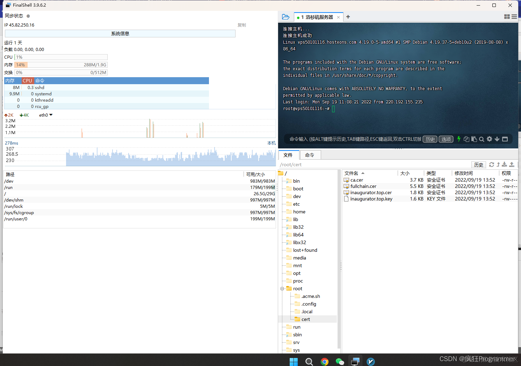Sort files by 修改时间 column
The width and height of the screenshot is (521, 366).
click(475, 173)
